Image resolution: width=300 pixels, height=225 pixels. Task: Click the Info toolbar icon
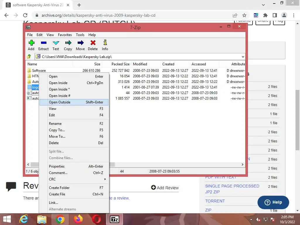(105, 42)
